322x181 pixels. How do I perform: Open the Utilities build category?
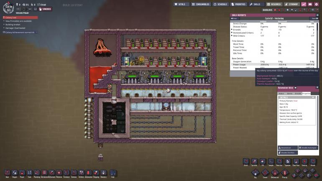81,173
